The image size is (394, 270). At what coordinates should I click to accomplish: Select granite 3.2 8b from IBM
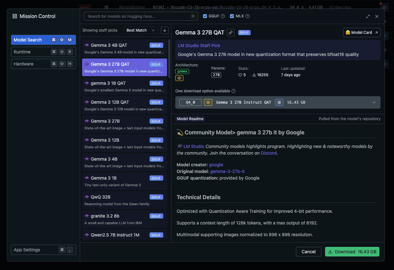click(125, 219)
